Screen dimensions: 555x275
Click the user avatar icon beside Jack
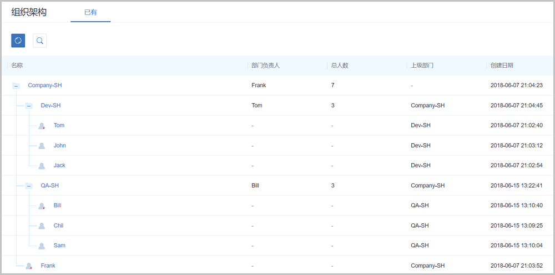42,166
